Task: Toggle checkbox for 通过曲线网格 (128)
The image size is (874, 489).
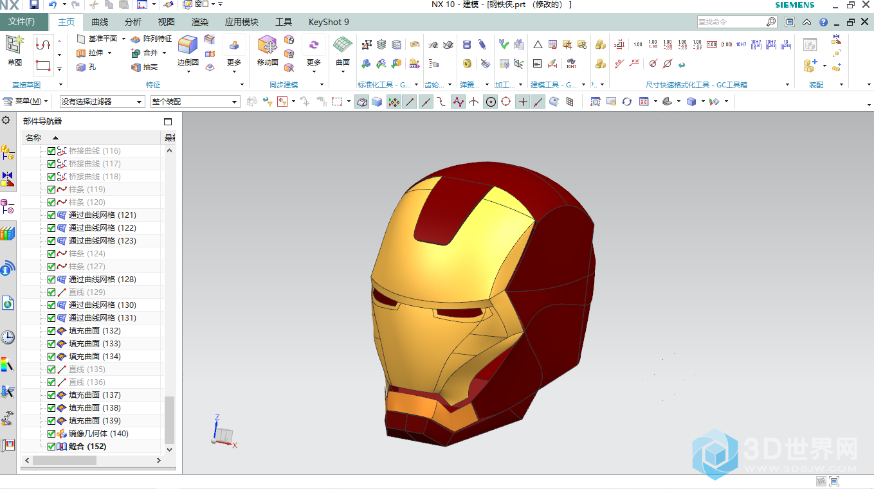Action: pyautogui.click(x=51, y=280)
